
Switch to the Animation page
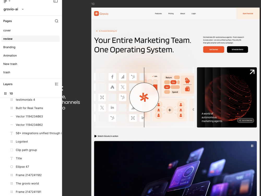point(31,55)
